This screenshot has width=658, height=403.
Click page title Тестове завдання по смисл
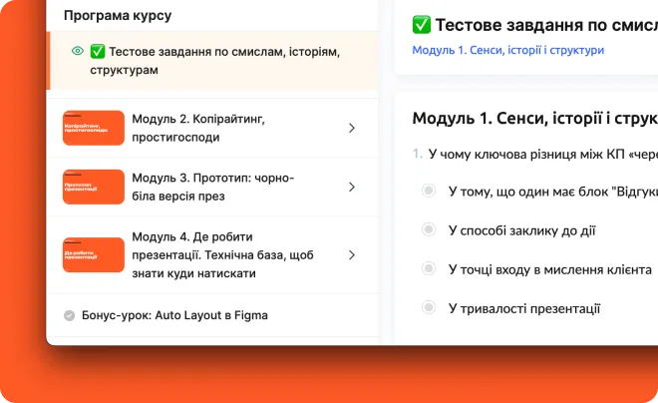pyautogui.click(x=546, y=25)
